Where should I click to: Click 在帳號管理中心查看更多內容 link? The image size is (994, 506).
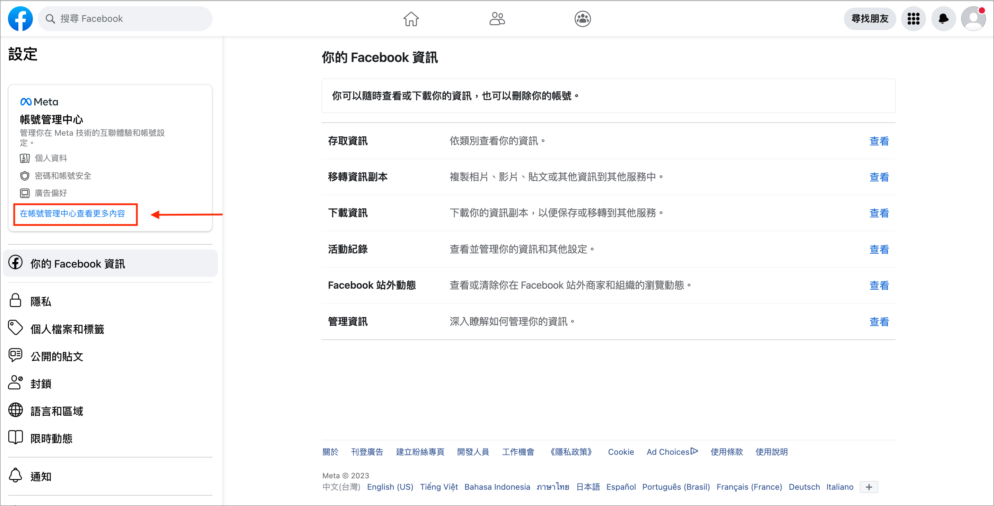point(72,214)
